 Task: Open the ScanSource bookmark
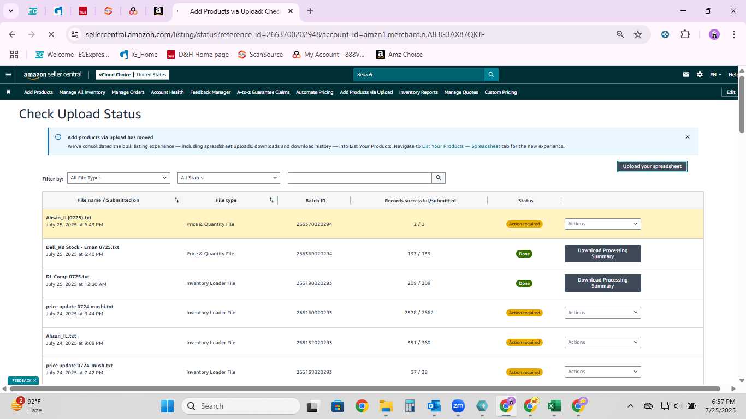click(260, 55)
